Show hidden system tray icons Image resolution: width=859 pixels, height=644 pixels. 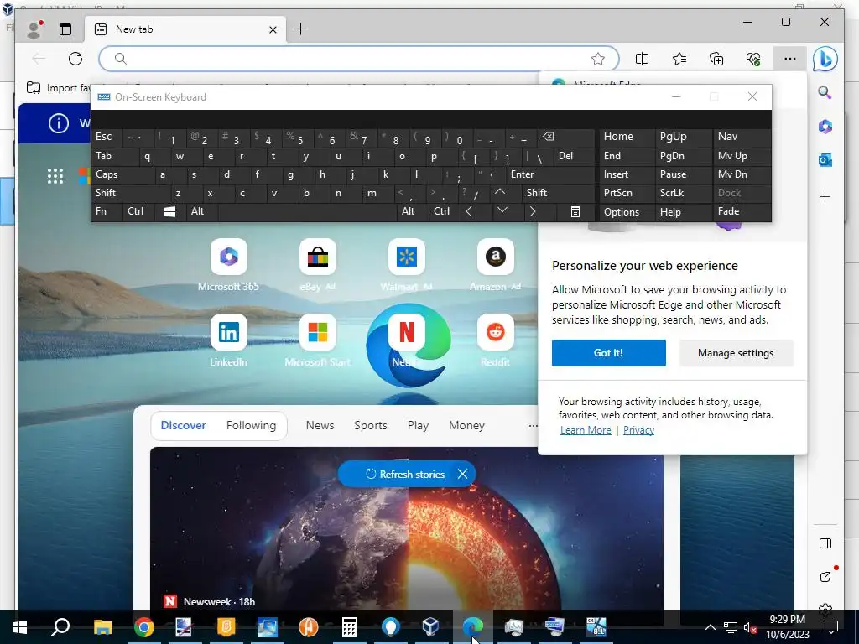coord(710,627)
